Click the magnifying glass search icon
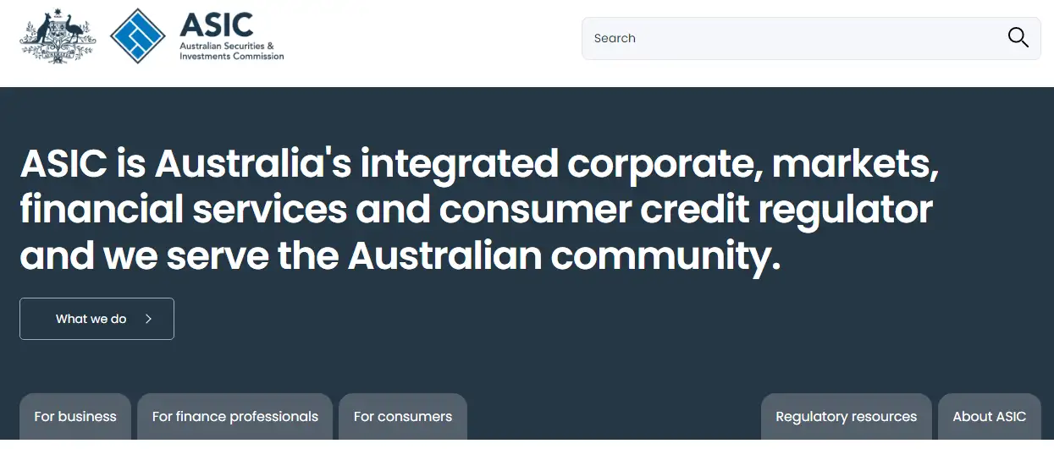This screenshot has width=1054, height=449. pyautogui.click(x=1018, y=38)
